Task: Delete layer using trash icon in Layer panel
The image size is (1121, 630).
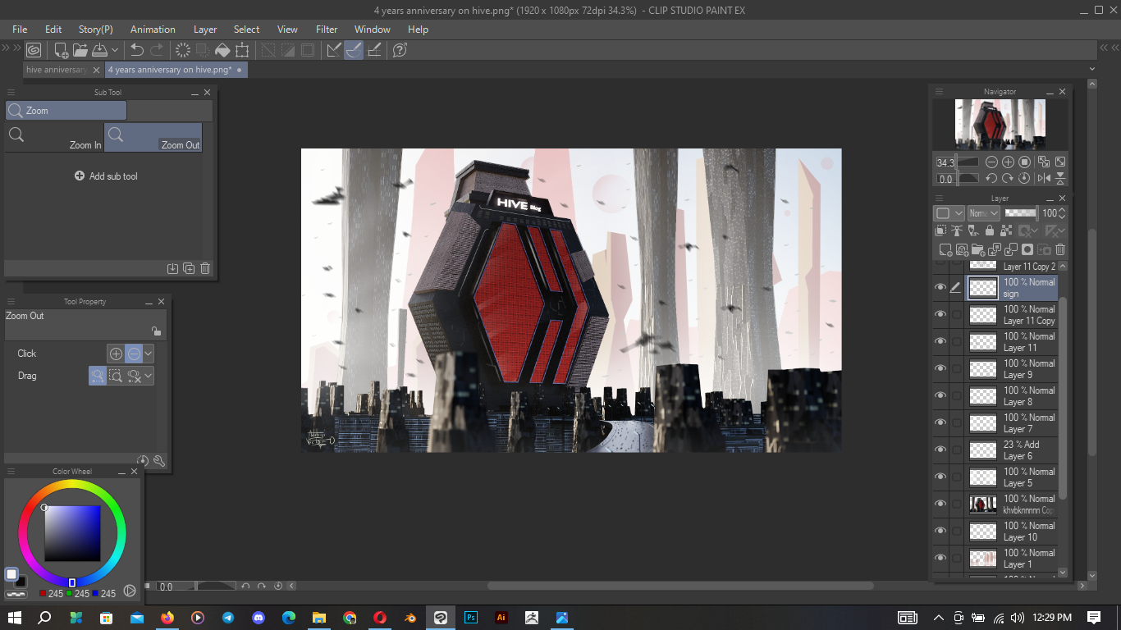Action: coord(1060,249)
